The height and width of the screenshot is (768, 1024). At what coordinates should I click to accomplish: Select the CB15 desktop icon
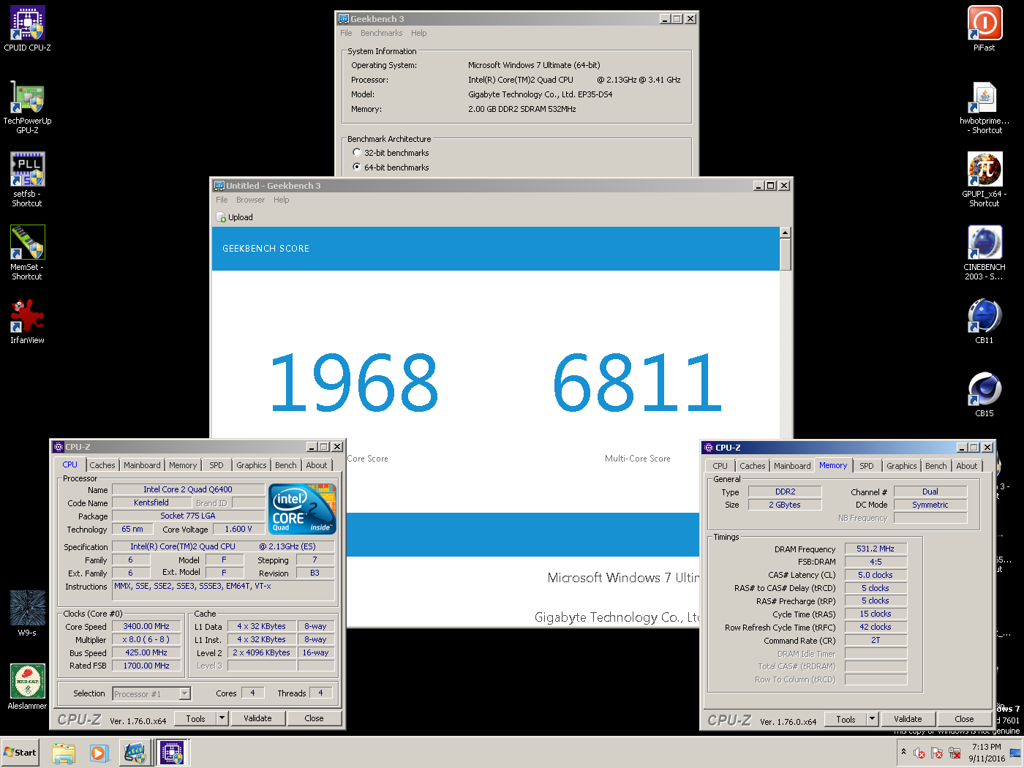coord(985,394)
